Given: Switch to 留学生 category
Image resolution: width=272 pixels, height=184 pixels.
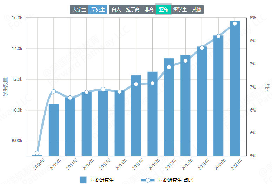Looking at the screenshot, I should tap(180, 9).
